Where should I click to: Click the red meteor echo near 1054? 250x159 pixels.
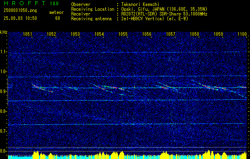click(100, 87)
